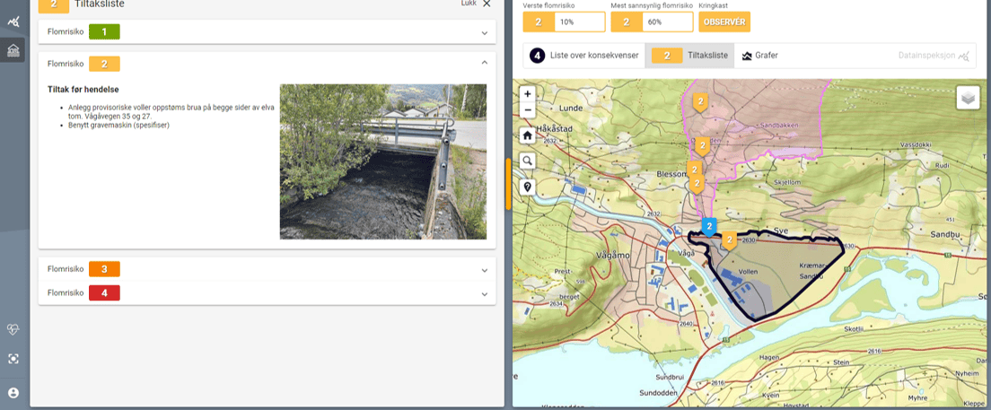
Task: Open the map layers selector
Action: coord(968,98)
